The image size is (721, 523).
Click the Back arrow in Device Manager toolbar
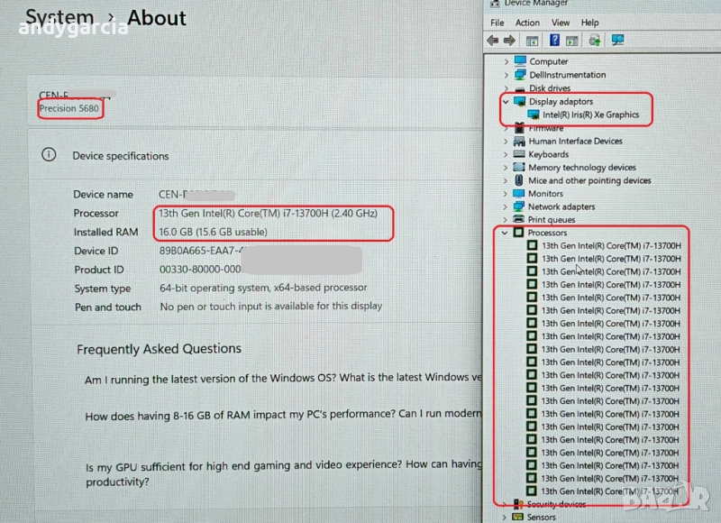tap(492, 41)
